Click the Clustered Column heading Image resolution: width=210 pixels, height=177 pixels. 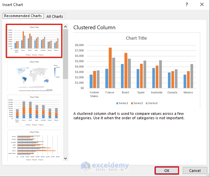pos(94,28)
